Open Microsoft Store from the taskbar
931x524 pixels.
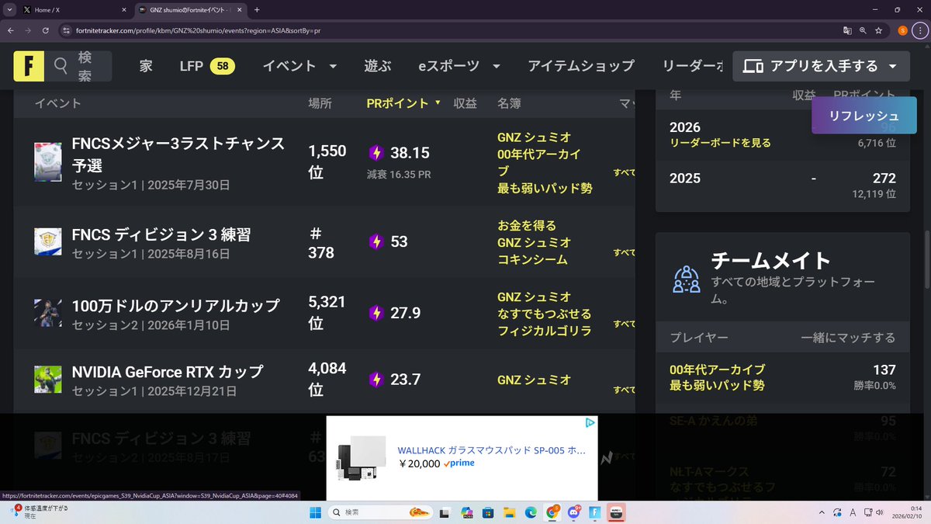click(x=488, y=512)
